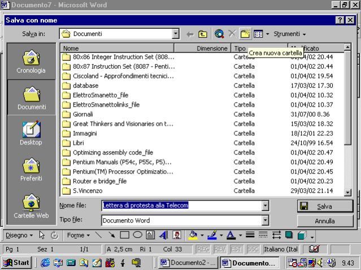The height and width of the screenshot is (270, 361).
Task: Click the Annulla button
Action: coord(325,221)
